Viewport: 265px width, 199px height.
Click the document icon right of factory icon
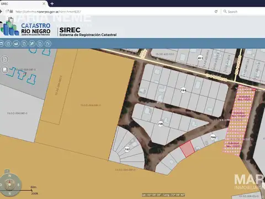pyautogui.click(x=24, y=44)
